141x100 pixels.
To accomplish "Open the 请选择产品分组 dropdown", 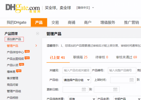I will 77,80.
